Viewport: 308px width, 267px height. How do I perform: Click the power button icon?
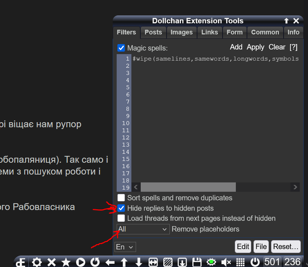click(255, 262)
